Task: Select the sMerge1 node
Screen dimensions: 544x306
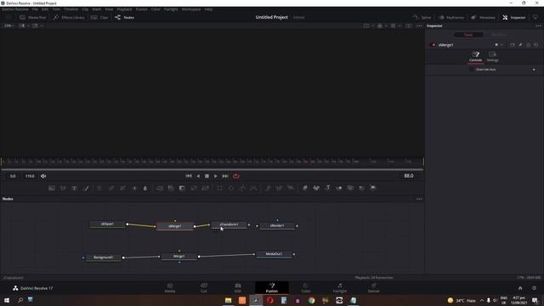Action: coord(175,226)
